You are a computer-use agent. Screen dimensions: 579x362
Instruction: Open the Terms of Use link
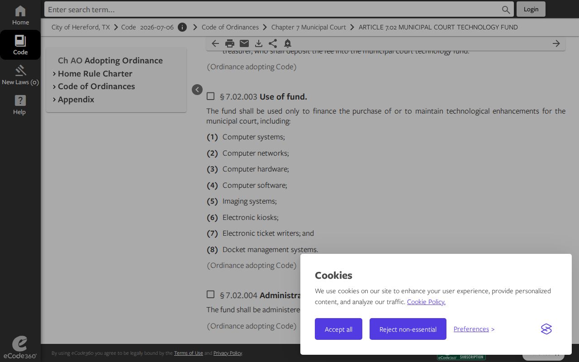click(189, 353)
